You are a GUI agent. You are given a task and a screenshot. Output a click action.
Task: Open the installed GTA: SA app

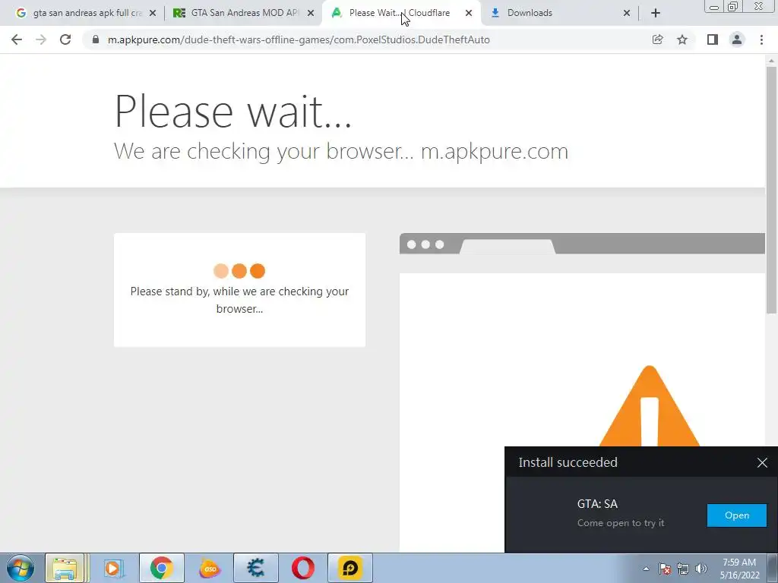pyautogui.click(x=737, y=515)
